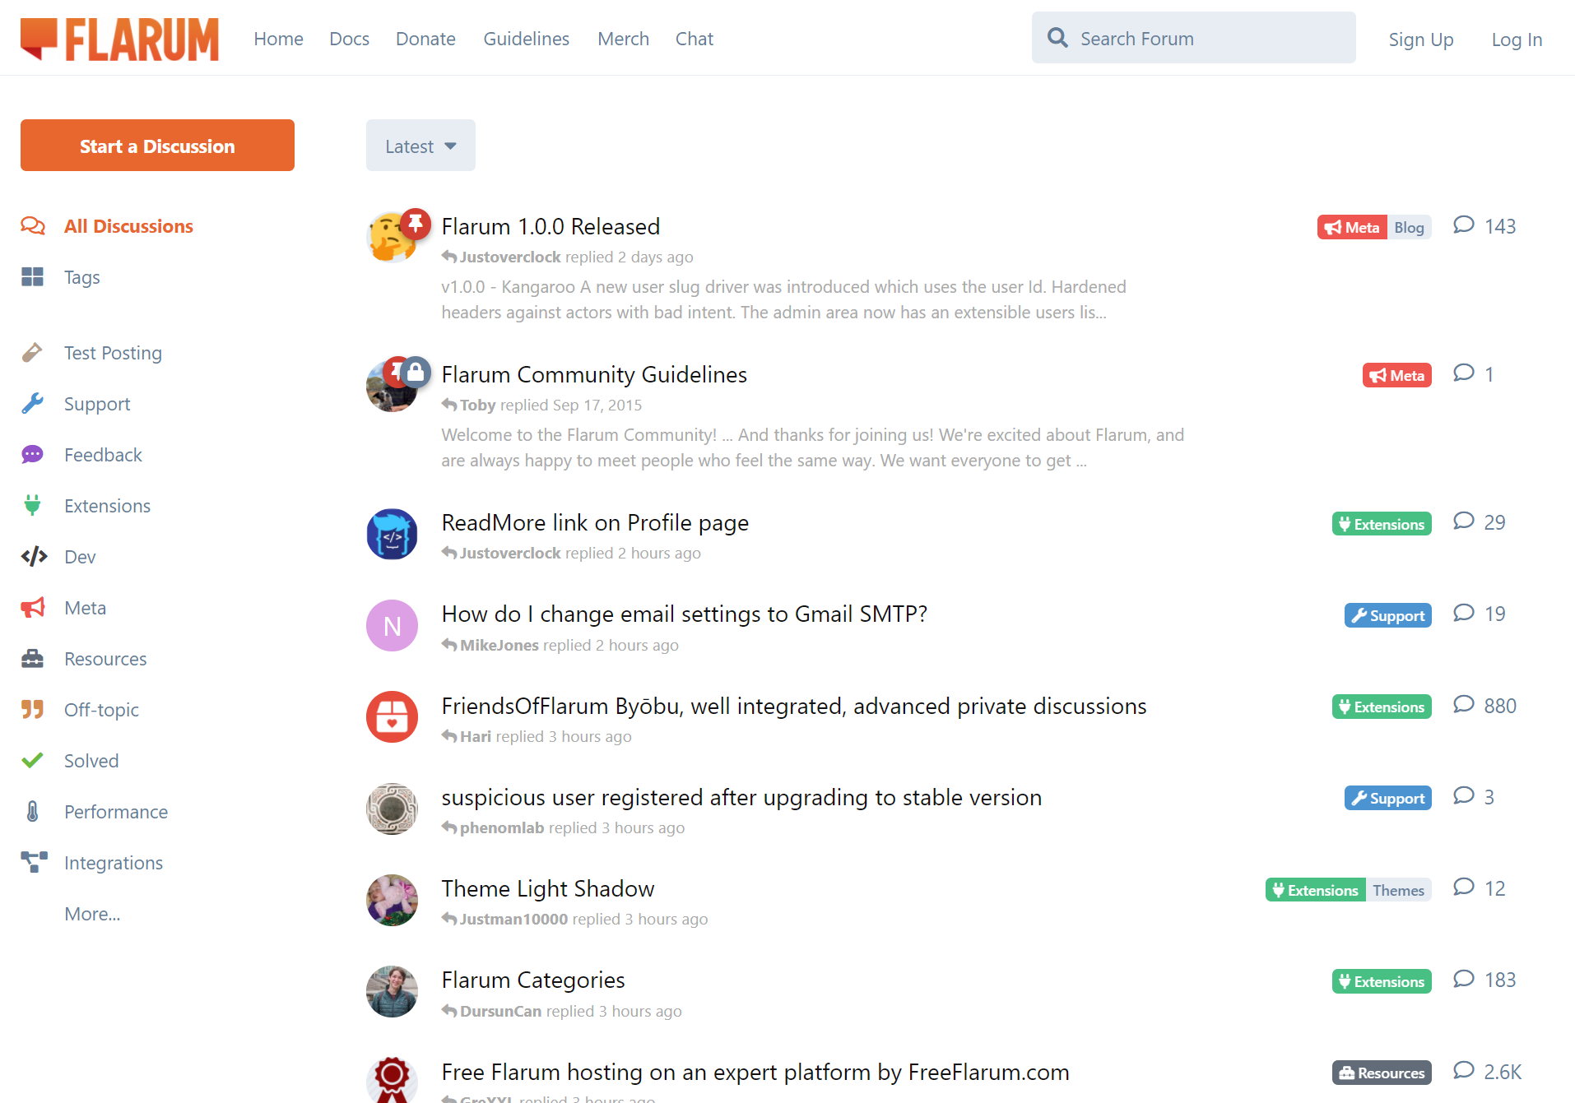The height and width of the screenshot is (1103, 1575).
Task: Expand the sidebar with More...
Action: pos(92,913)
